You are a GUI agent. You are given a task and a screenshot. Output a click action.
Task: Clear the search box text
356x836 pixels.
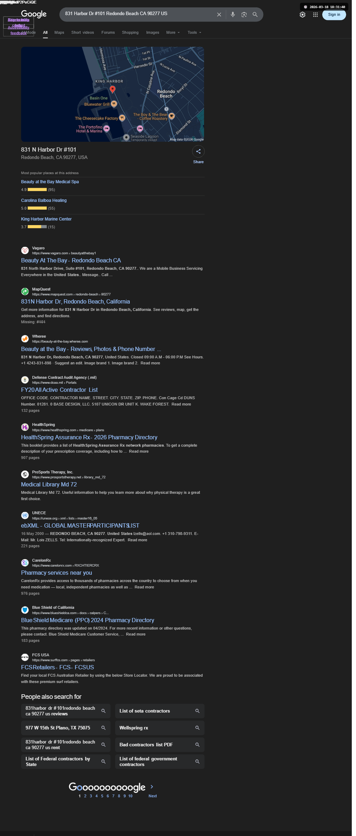point(219,14)
